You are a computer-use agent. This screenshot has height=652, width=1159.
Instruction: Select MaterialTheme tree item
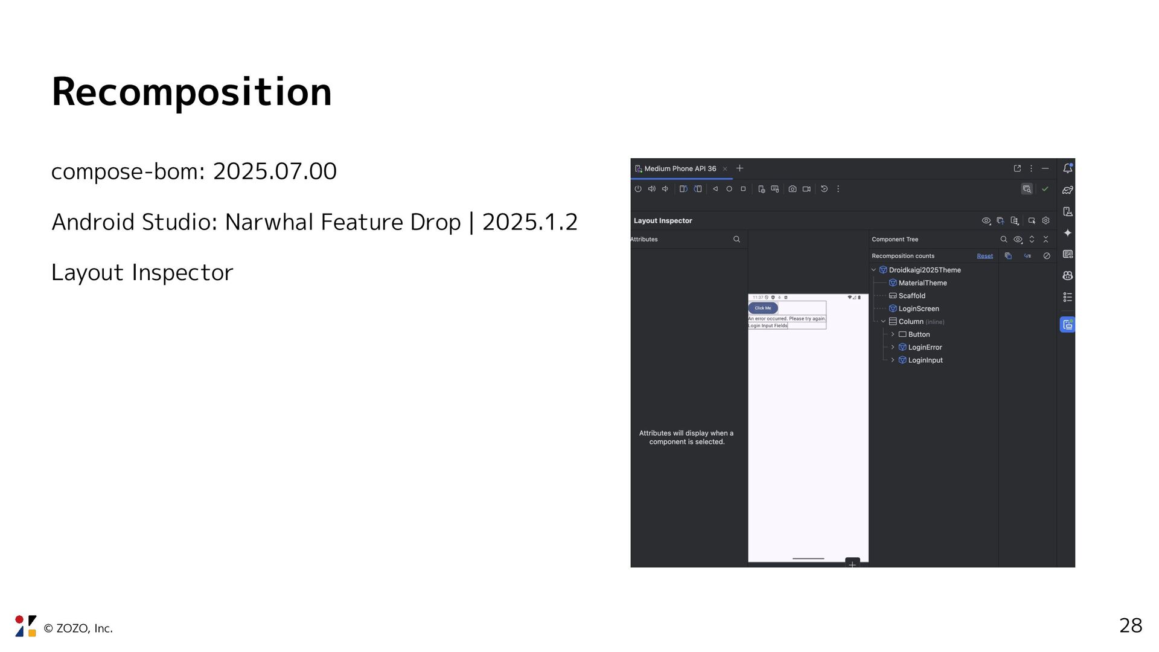pos(922,283)
